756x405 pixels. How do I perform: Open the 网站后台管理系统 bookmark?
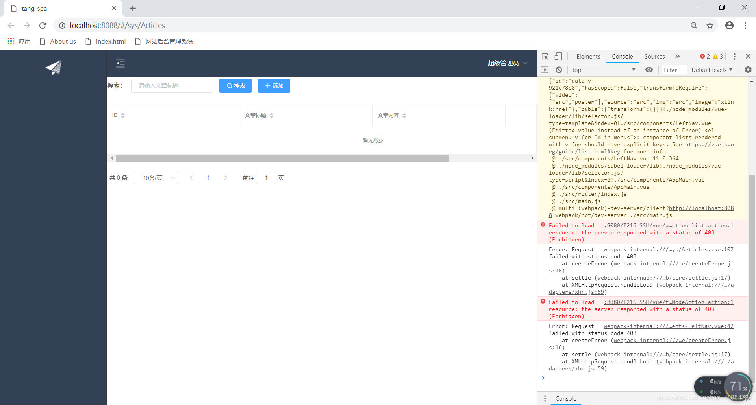164,41
